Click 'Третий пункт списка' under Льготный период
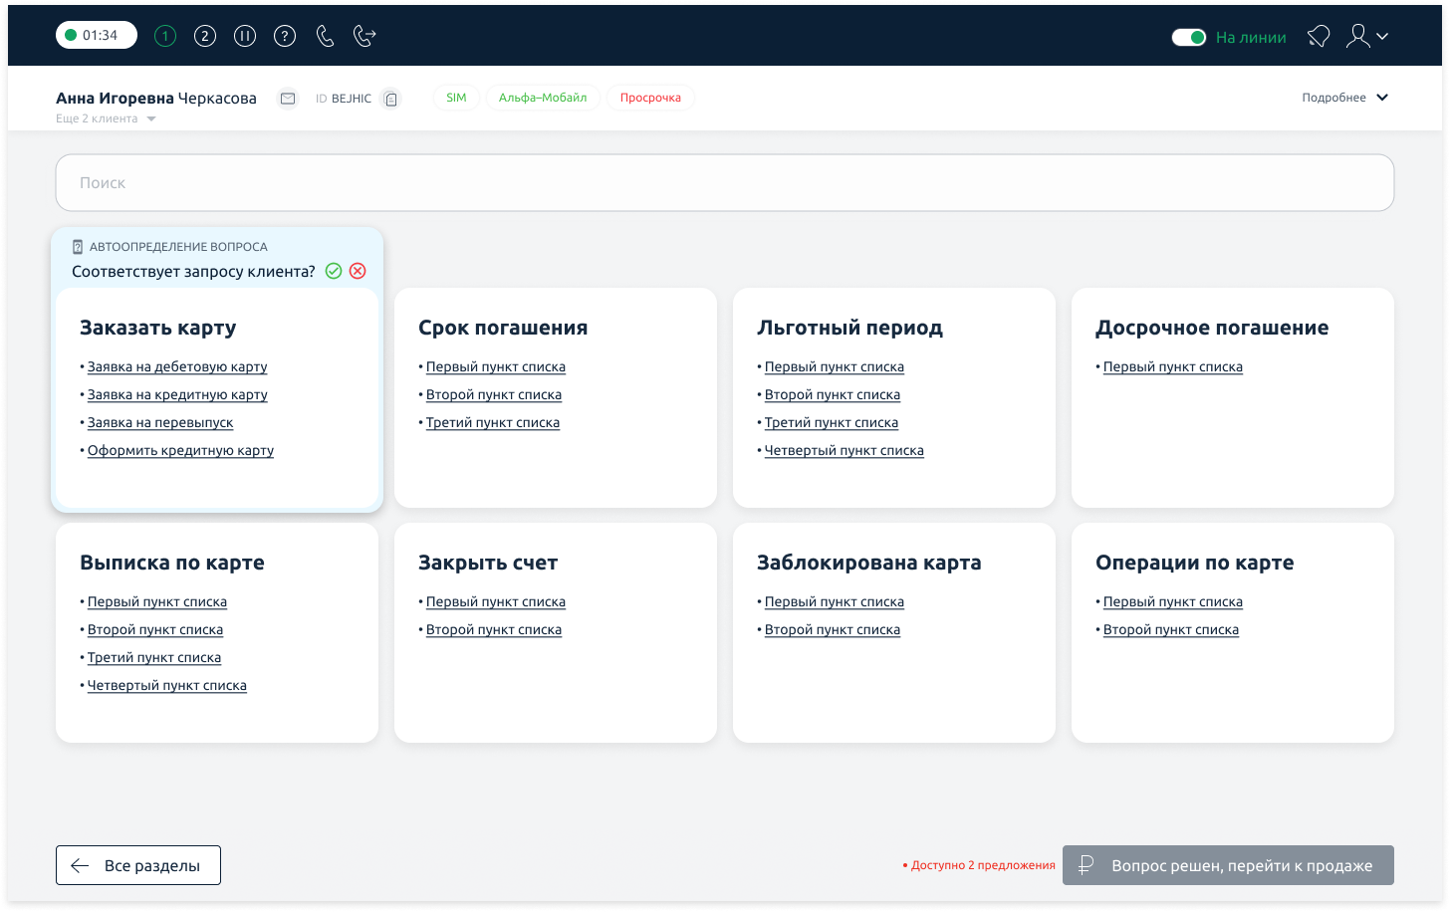The image size is (1450, 912). pyautogui.click(x=832, y=422)
